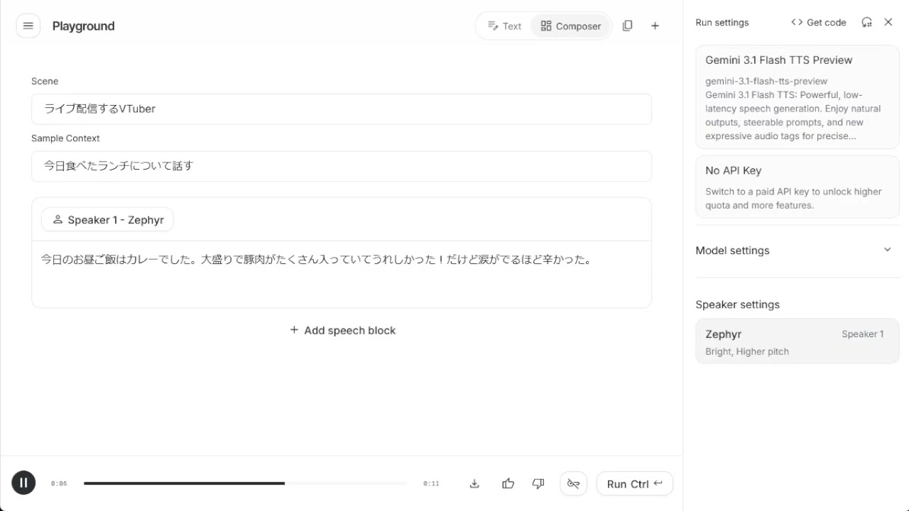Click the audio progress bar
Image resolution: width=909 pixels, height=511 pixels.
(245, 483)
